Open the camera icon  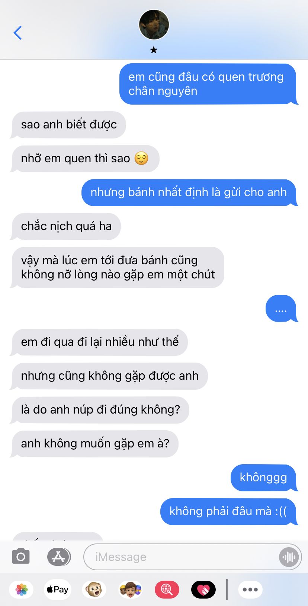point(21,556)
